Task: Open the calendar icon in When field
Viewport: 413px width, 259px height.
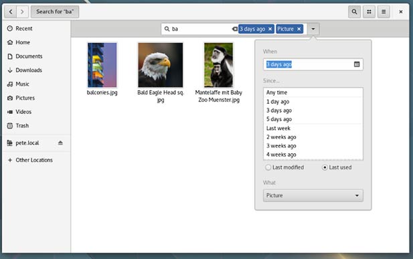Action: [x=357, y=64]
